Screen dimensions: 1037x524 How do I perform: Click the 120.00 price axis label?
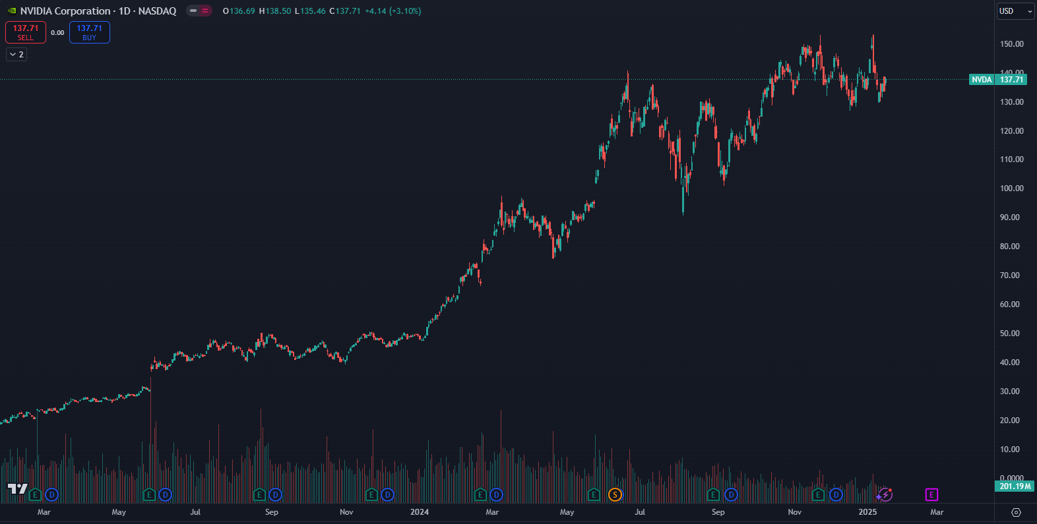pos(1012,131)
